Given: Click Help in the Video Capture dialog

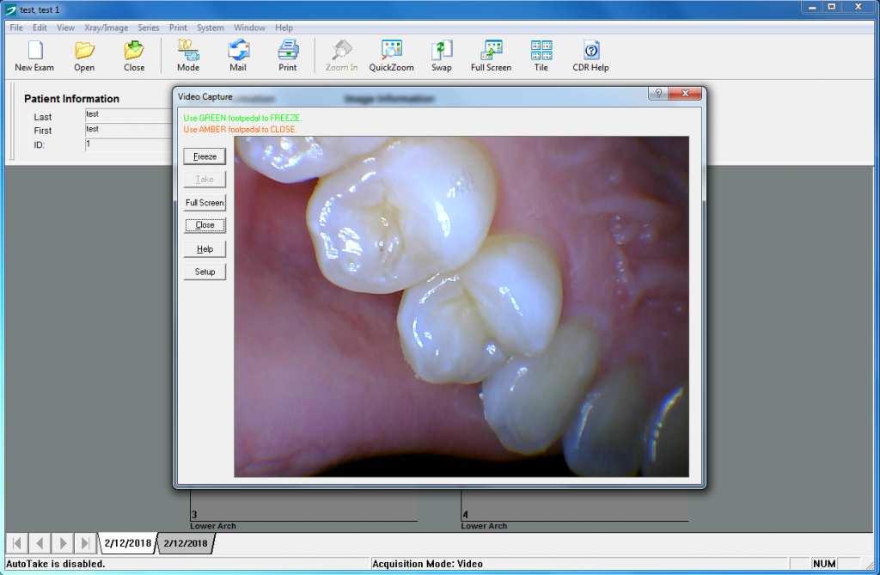Looking at the screenshot, I should click(x=205, y=248).
